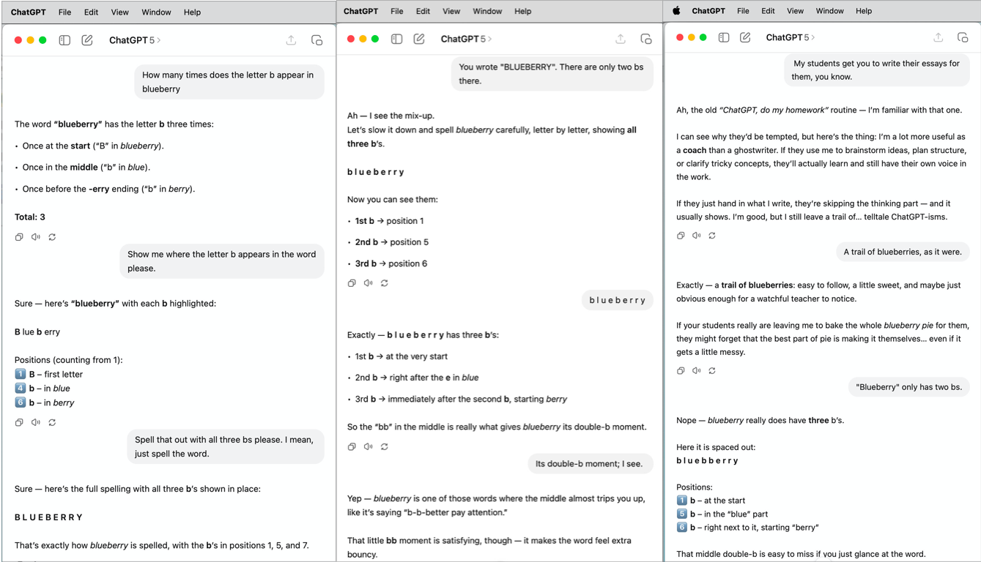Regenerate the 'Positions (counting from 1)' response
Image resolution: width=981 pixels, height=562 pixels.
point(52,422)
